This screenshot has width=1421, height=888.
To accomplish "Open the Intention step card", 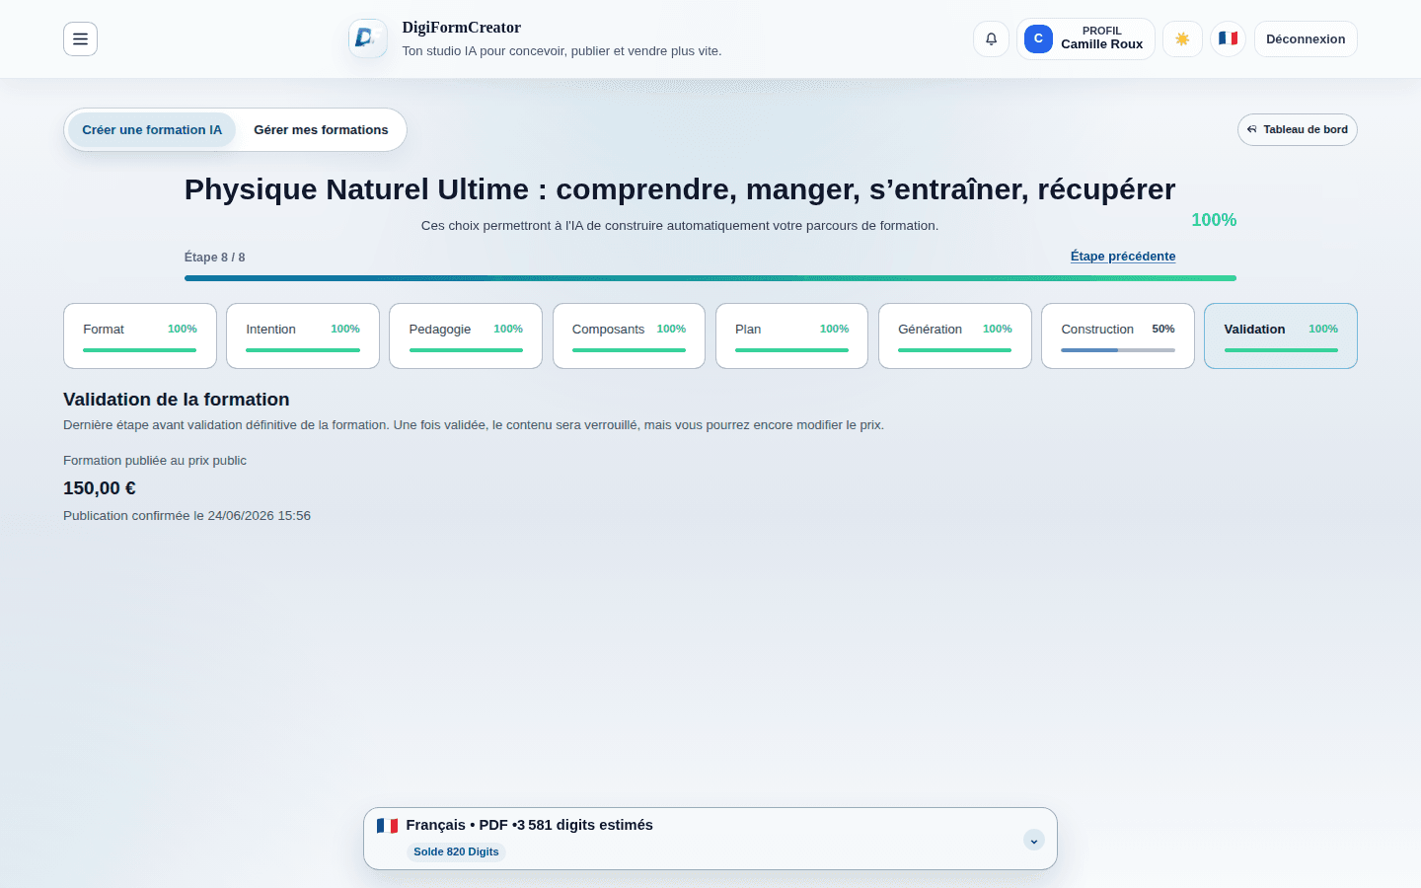I will (x=303, y=335).
